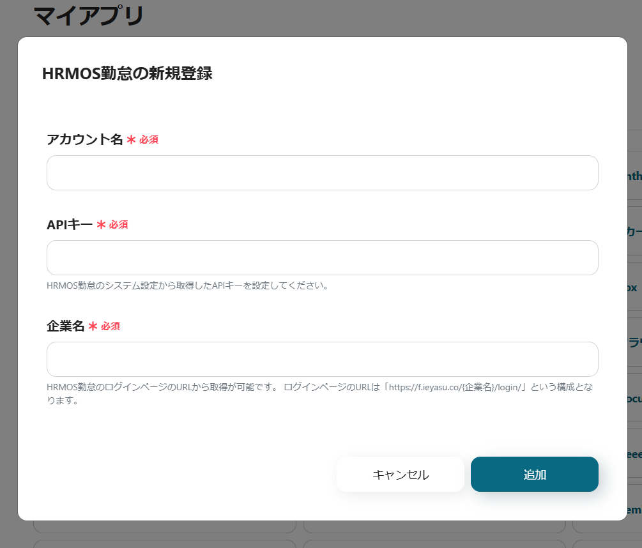Image resolution: width=642 pixels, height=548 pixels.
Task: Click the APIキー label text
Action: click(70, 225)
